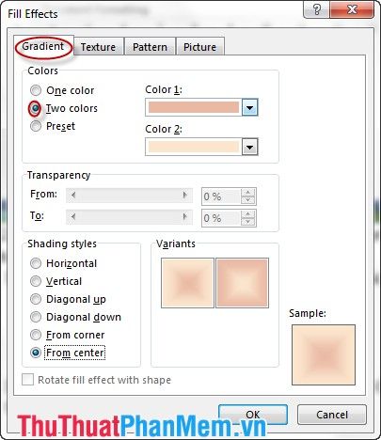Choose the Preset colors option
The height and width of the screenshot is (440, 381).
[x=36, y=126]
